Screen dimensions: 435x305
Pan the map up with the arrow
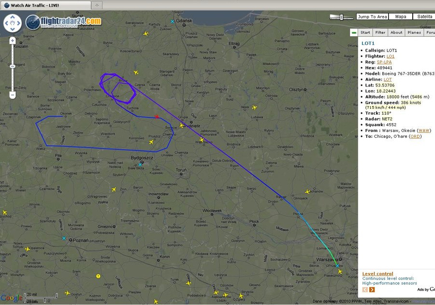[x=13, y=17]
